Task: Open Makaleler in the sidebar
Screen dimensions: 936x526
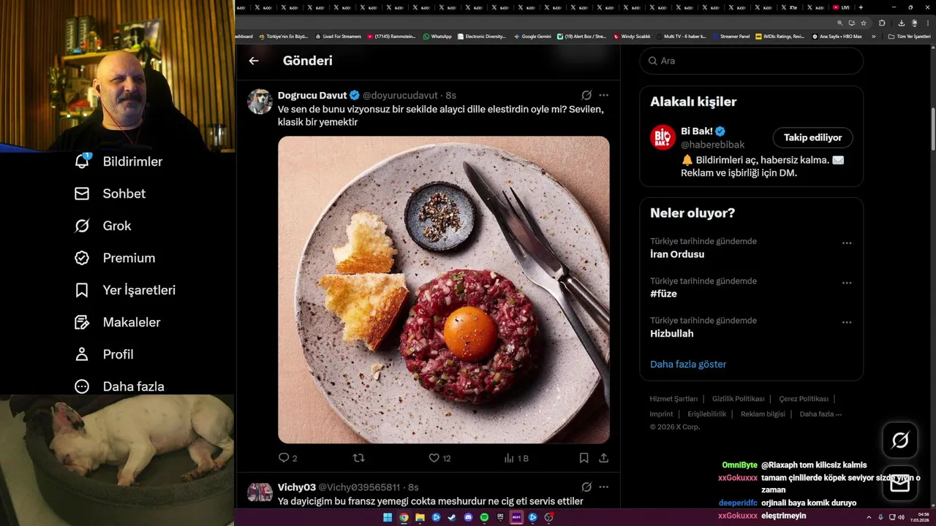Action: coord(117,322)
